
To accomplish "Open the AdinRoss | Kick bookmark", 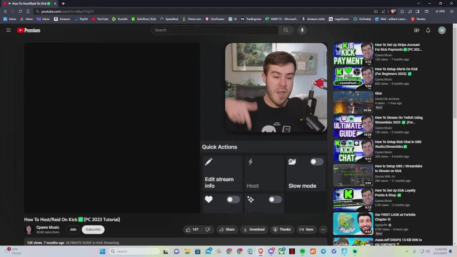I will [x=144, y=19].
